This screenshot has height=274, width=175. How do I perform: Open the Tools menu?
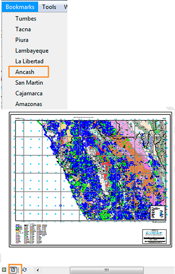click(49, 7)
